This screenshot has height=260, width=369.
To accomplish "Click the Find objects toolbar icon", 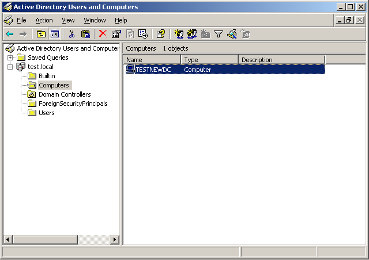I will [x=232, y=35].
